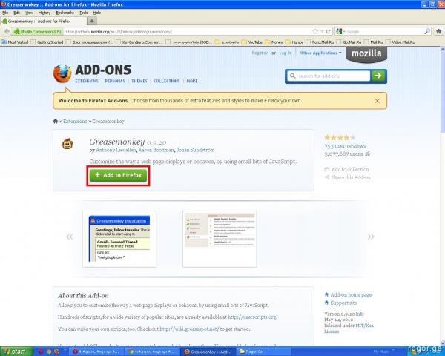Open the add-on manager screenshot thumbnail
The height and width of the screenshot is (356, 445).
click(x=220, y=239)
